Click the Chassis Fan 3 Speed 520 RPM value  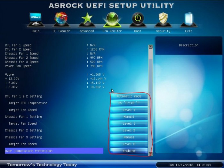click(96, 62)
